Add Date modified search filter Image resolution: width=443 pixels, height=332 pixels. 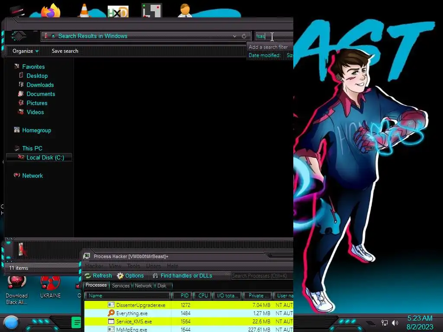pyautogui.click(x=264, y=55)
